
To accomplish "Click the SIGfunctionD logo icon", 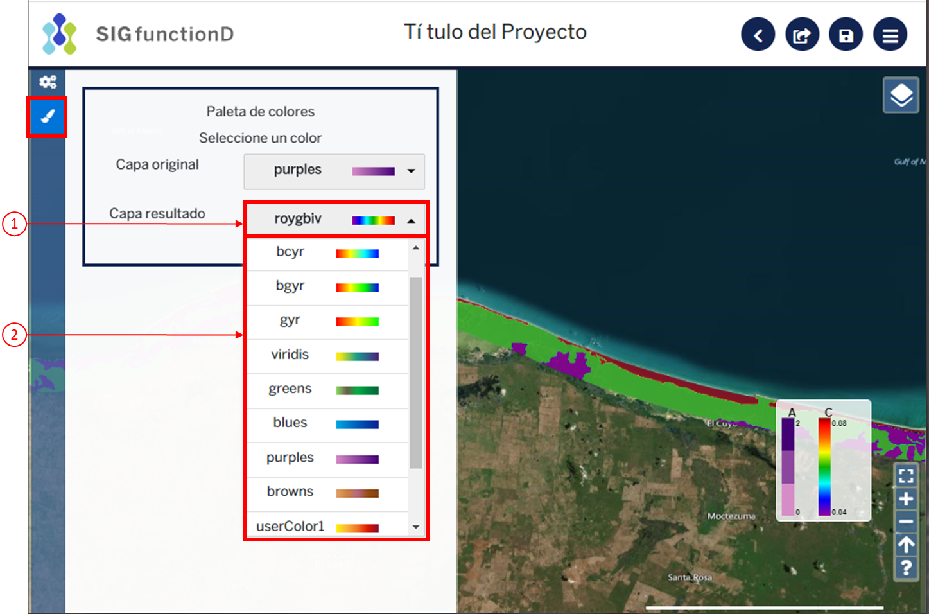I will [x=59, y=34].
